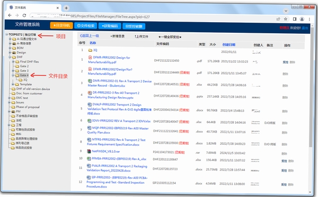Viewport: 318px width, 197px height.
Task: Click the Word icon of DVALP-PRRS2002 file
Action: click(x=89, y=105)
